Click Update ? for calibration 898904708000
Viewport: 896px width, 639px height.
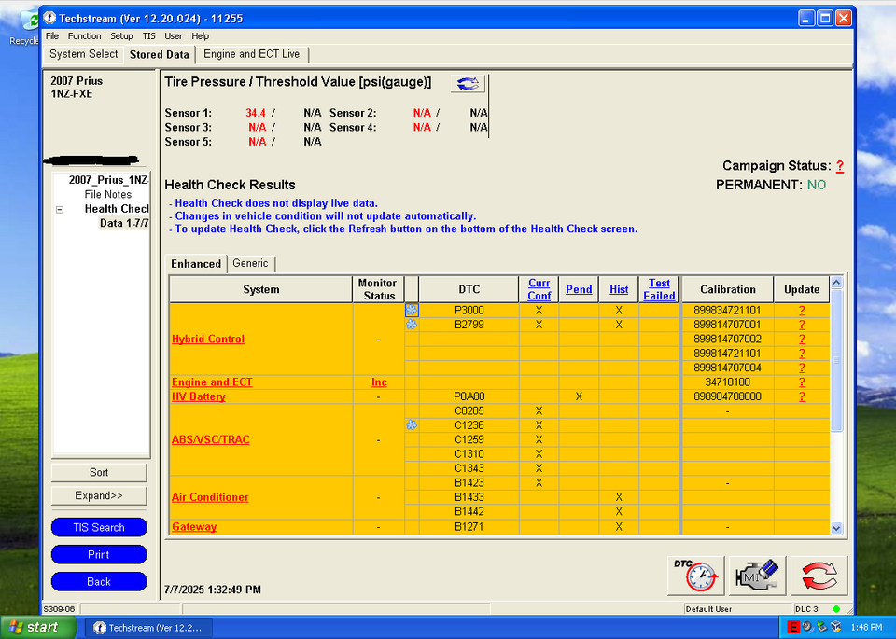pyautogui.click(x=802, y=396)
